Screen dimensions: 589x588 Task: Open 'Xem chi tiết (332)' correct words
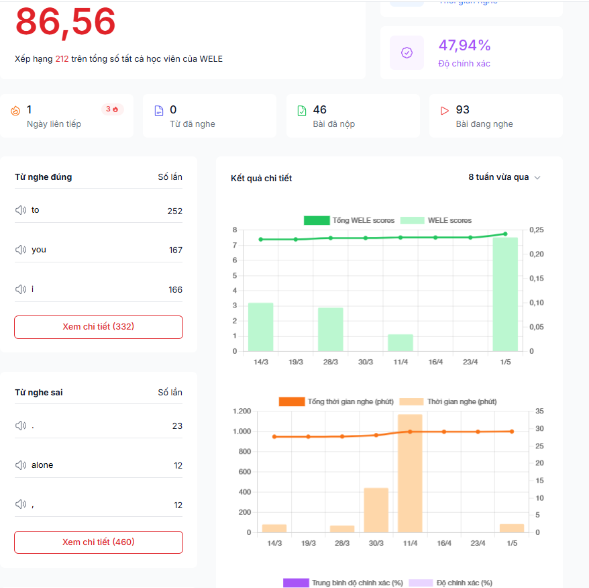99,327
